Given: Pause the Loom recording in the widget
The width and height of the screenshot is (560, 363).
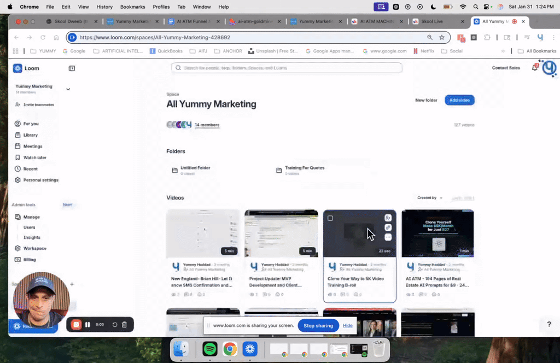Looking at the screenshot, I should tap(87, 324).
